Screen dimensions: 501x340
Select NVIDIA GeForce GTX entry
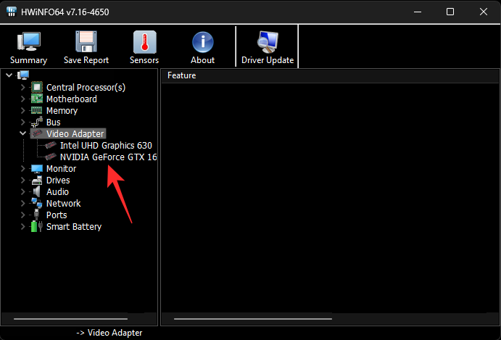[108, 157]
